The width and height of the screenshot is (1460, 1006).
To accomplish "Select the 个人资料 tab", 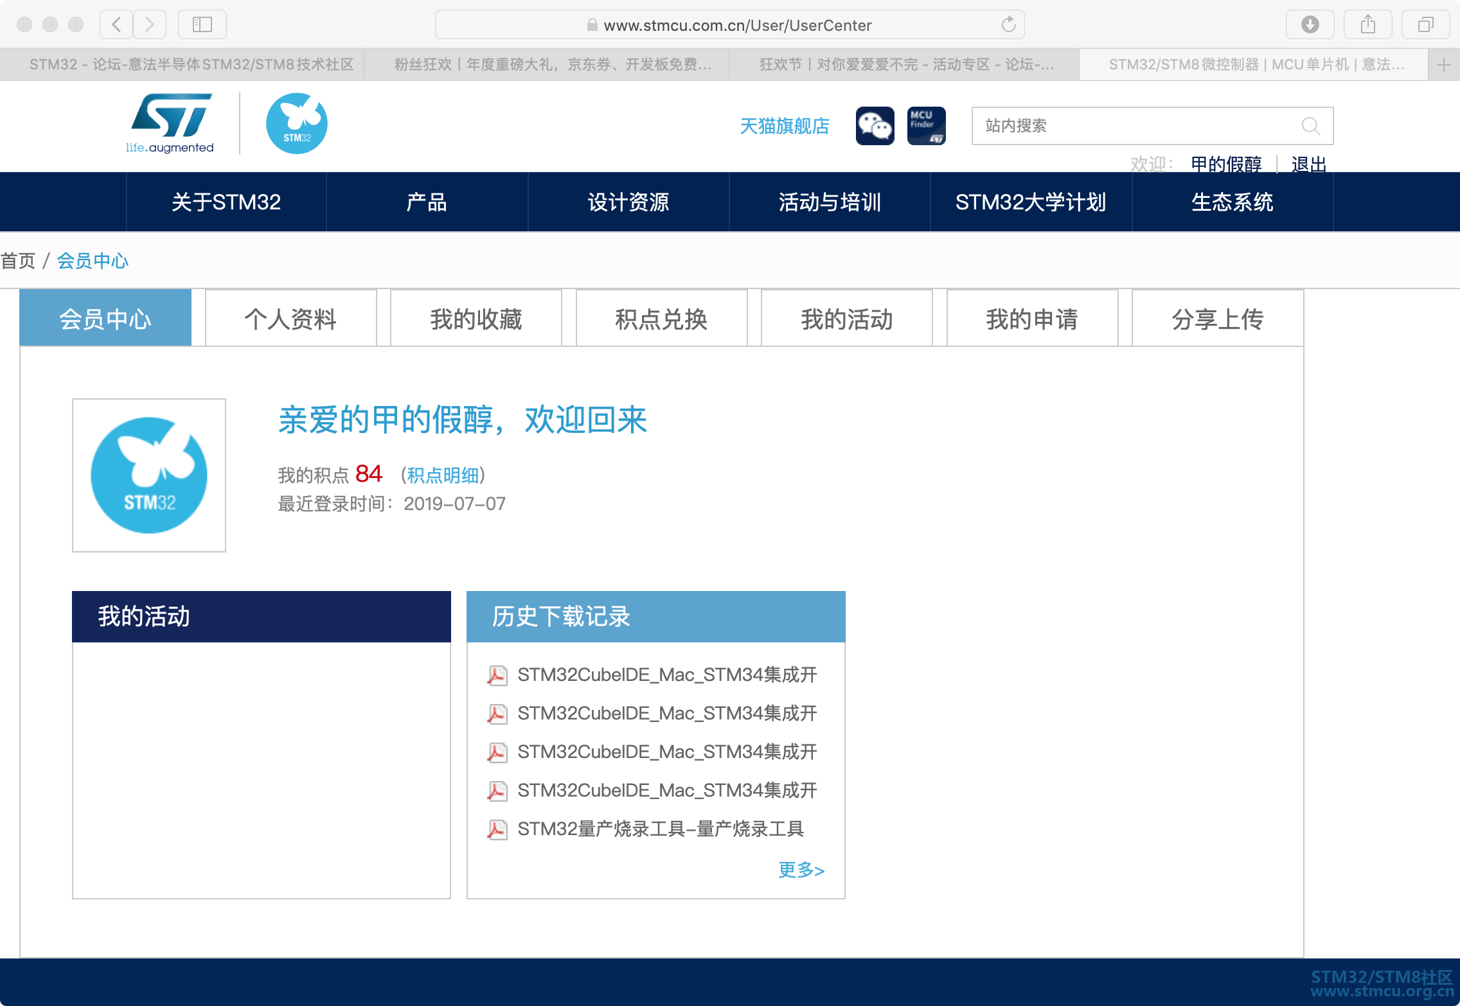I will click(290, 319).
